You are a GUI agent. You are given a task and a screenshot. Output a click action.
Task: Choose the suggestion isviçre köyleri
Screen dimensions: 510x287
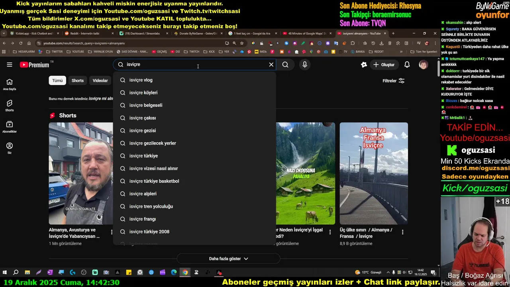click(194, 92)
